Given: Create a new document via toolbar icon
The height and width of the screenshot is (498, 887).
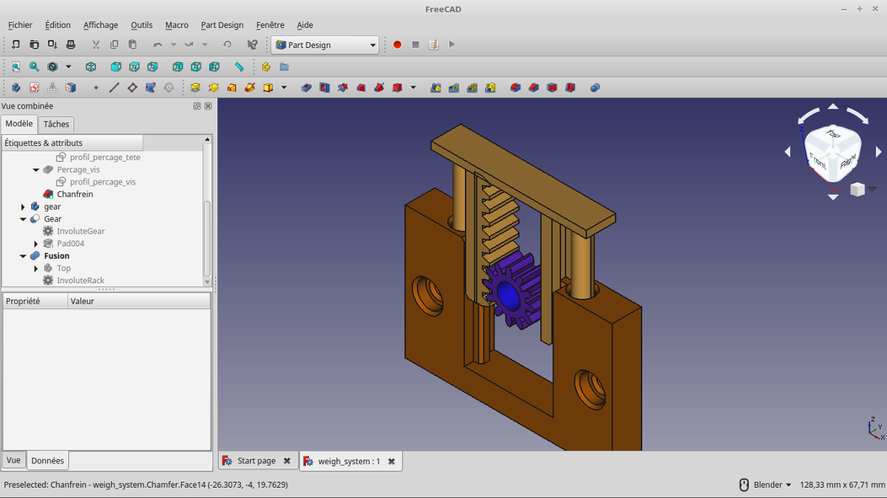Looking at the screenshot, I should coord(16,45).
